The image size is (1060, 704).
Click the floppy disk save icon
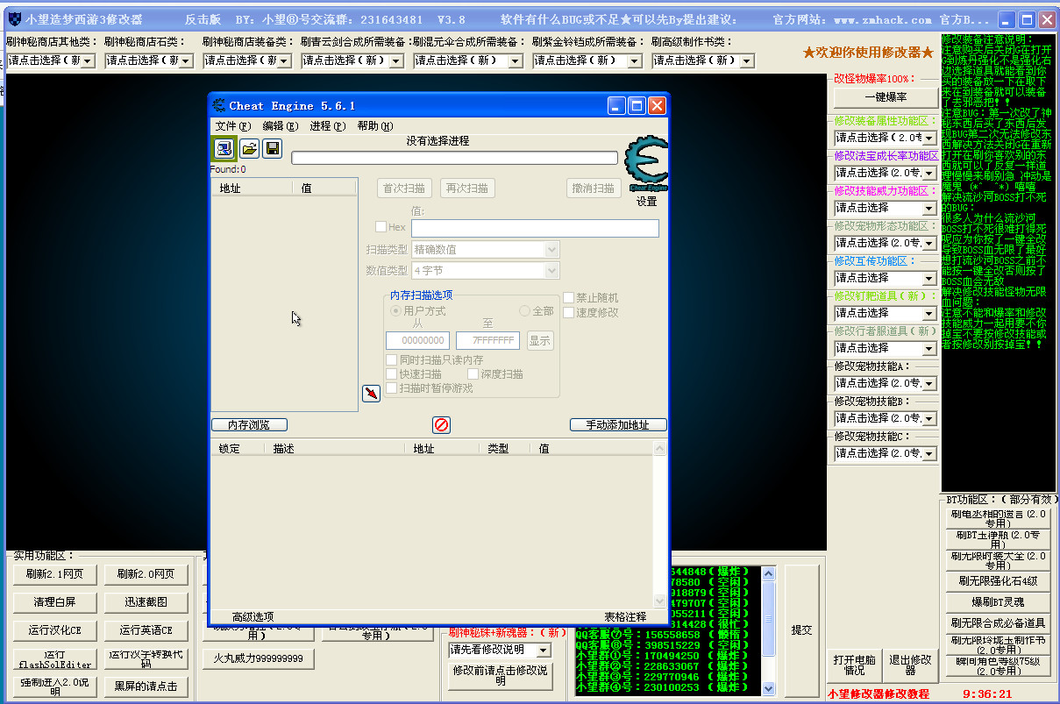tap(273, 148)
